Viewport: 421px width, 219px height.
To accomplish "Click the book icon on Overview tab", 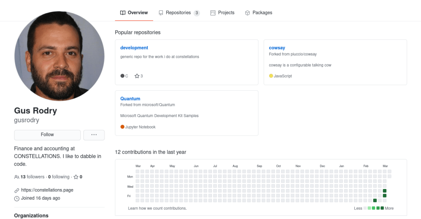I will [123, 13].
